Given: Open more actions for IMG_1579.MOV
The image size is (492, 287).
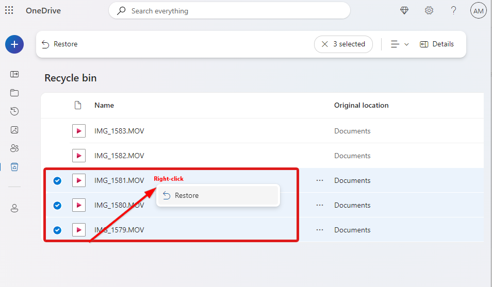Looking at the screenshot, I should [x=319, y=230].
